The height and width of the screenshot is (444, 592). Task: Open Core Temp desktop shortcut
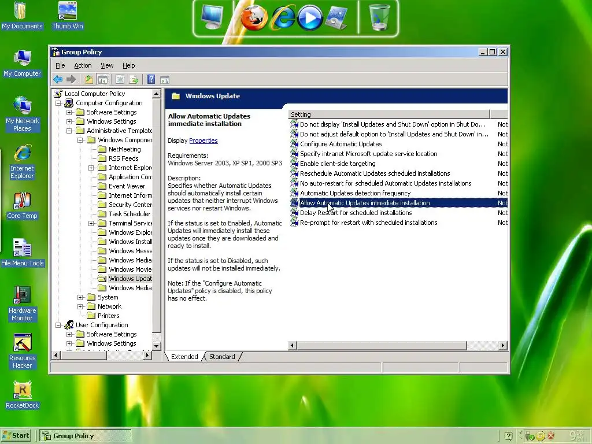pyautogui.click(x=22, y=205)
